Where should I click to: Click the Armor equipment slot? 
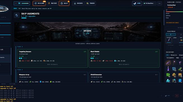(x=175, y=40)
